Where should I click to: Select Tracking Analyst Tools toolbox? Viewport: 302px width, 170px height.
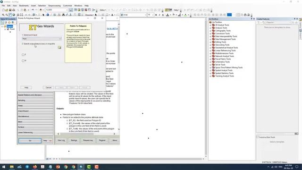click(x=225, y=76)
